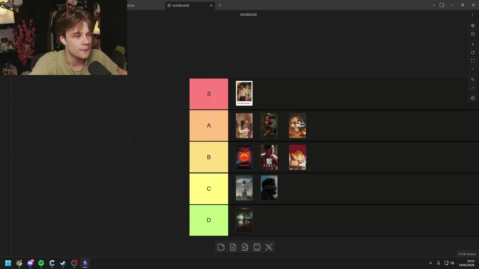
Task: Open Obsidian icon in the taskbar
Action: (x=85, y=263)
